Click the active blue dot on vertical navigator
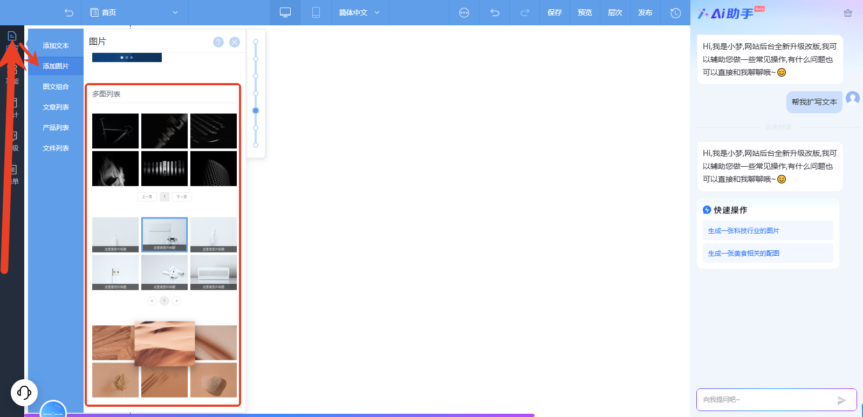 256,111
